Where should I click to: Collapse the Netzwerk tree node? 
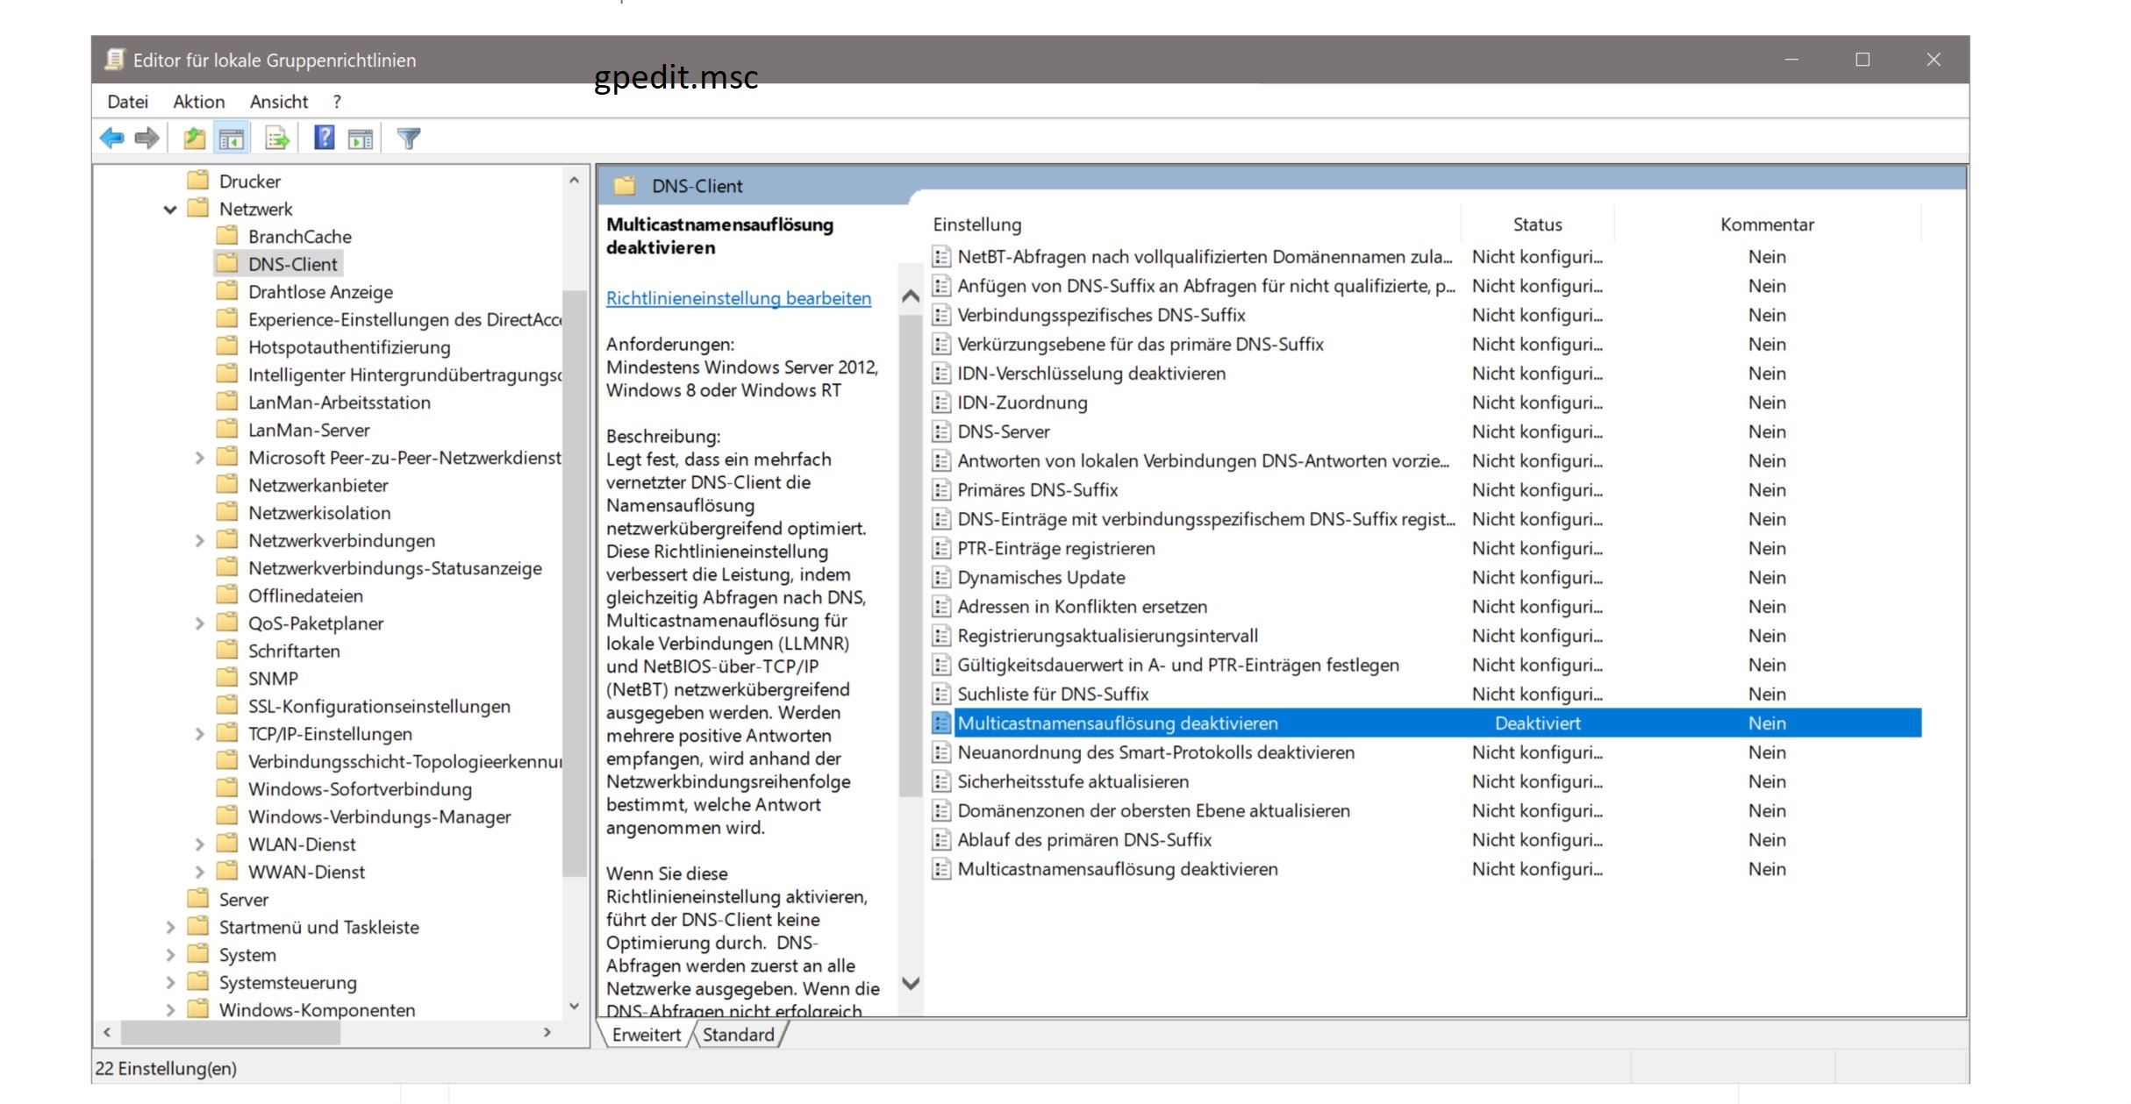(x=170, y=210)
